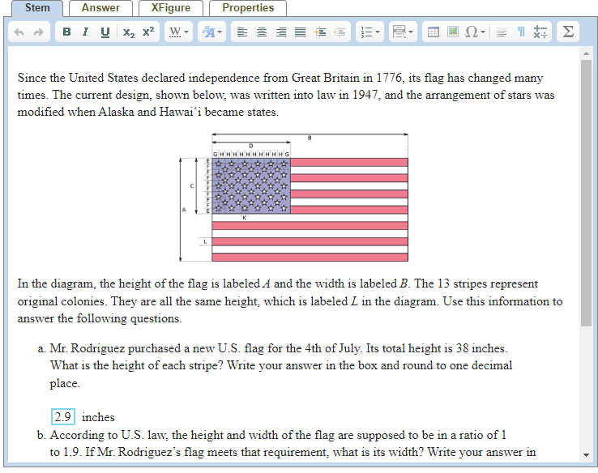The image size is (598, 473).
Task: Align text right
Action: coord(281,32)
